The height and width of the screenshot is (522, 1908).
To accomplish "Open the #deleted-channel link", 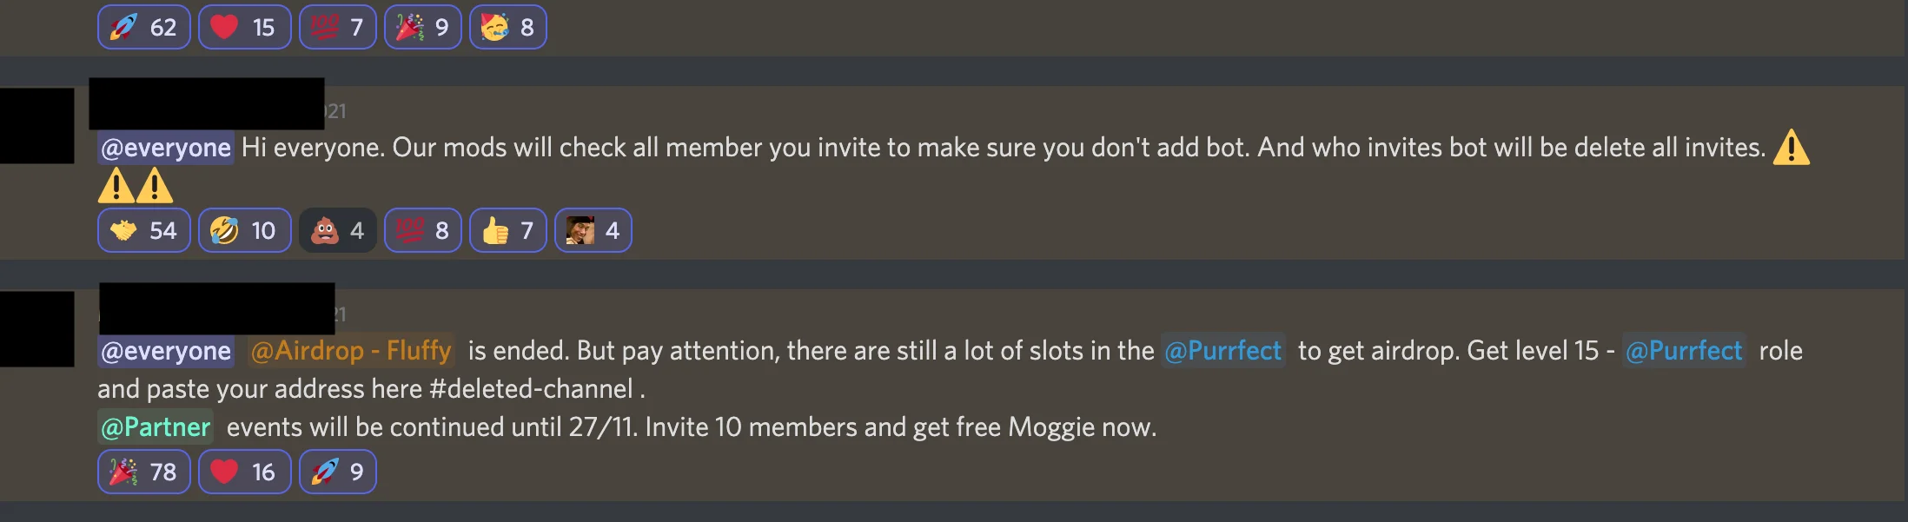I will point(531,388).
